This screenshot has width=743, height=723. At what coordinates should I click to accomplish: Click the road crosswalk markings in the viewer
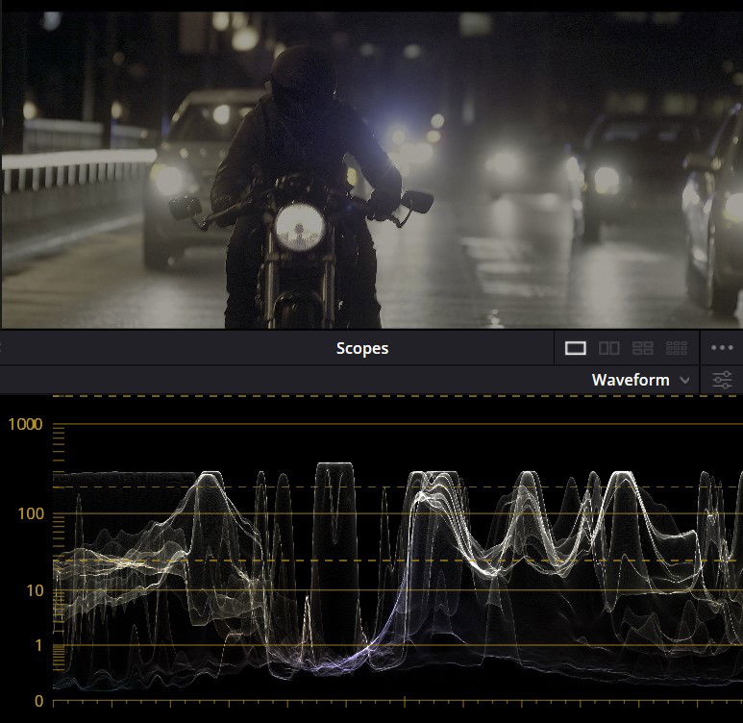[x=500, y=264]
